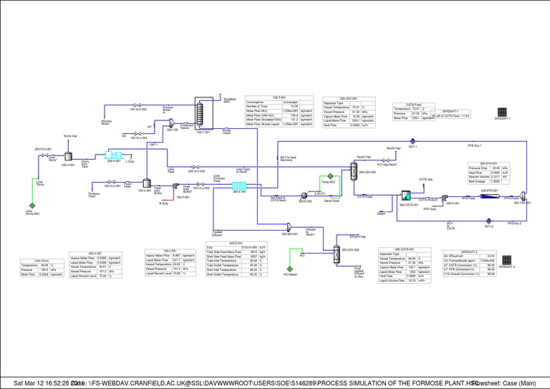Select the Treated Effluent stream label
Screen dimensions: 550x389
[x=217, y=234]
